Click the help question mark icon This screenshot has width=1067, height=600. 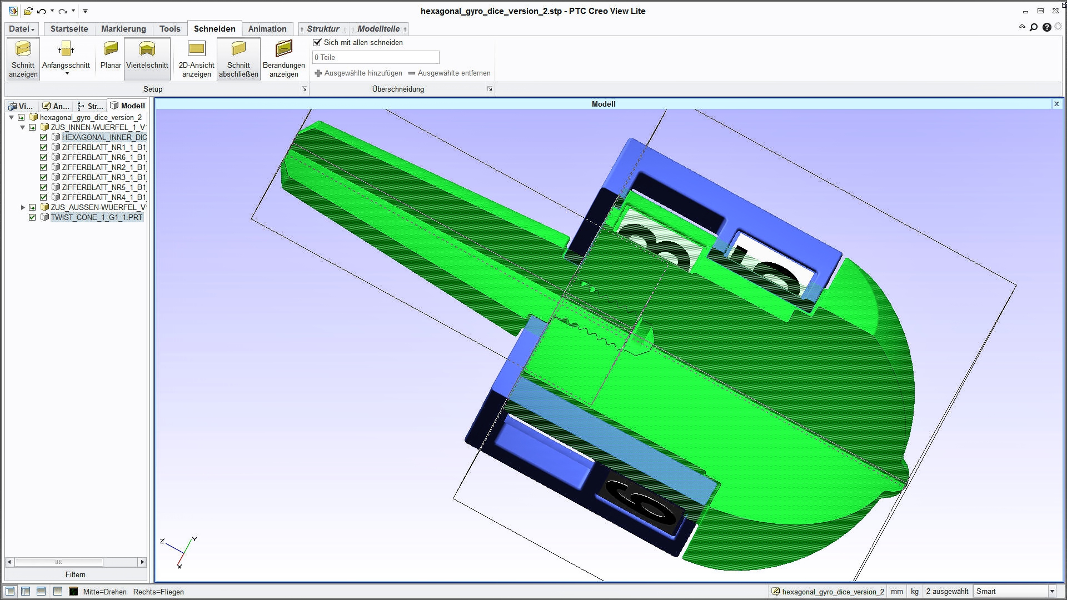tap(1046, 27)
